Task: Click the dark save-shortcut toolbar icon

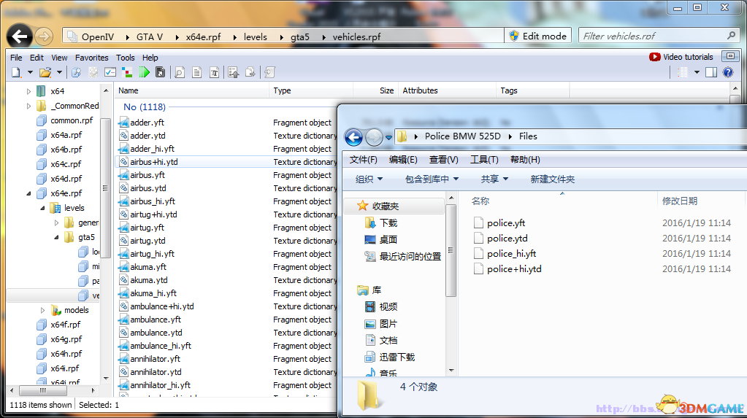Action: (161, 72)
